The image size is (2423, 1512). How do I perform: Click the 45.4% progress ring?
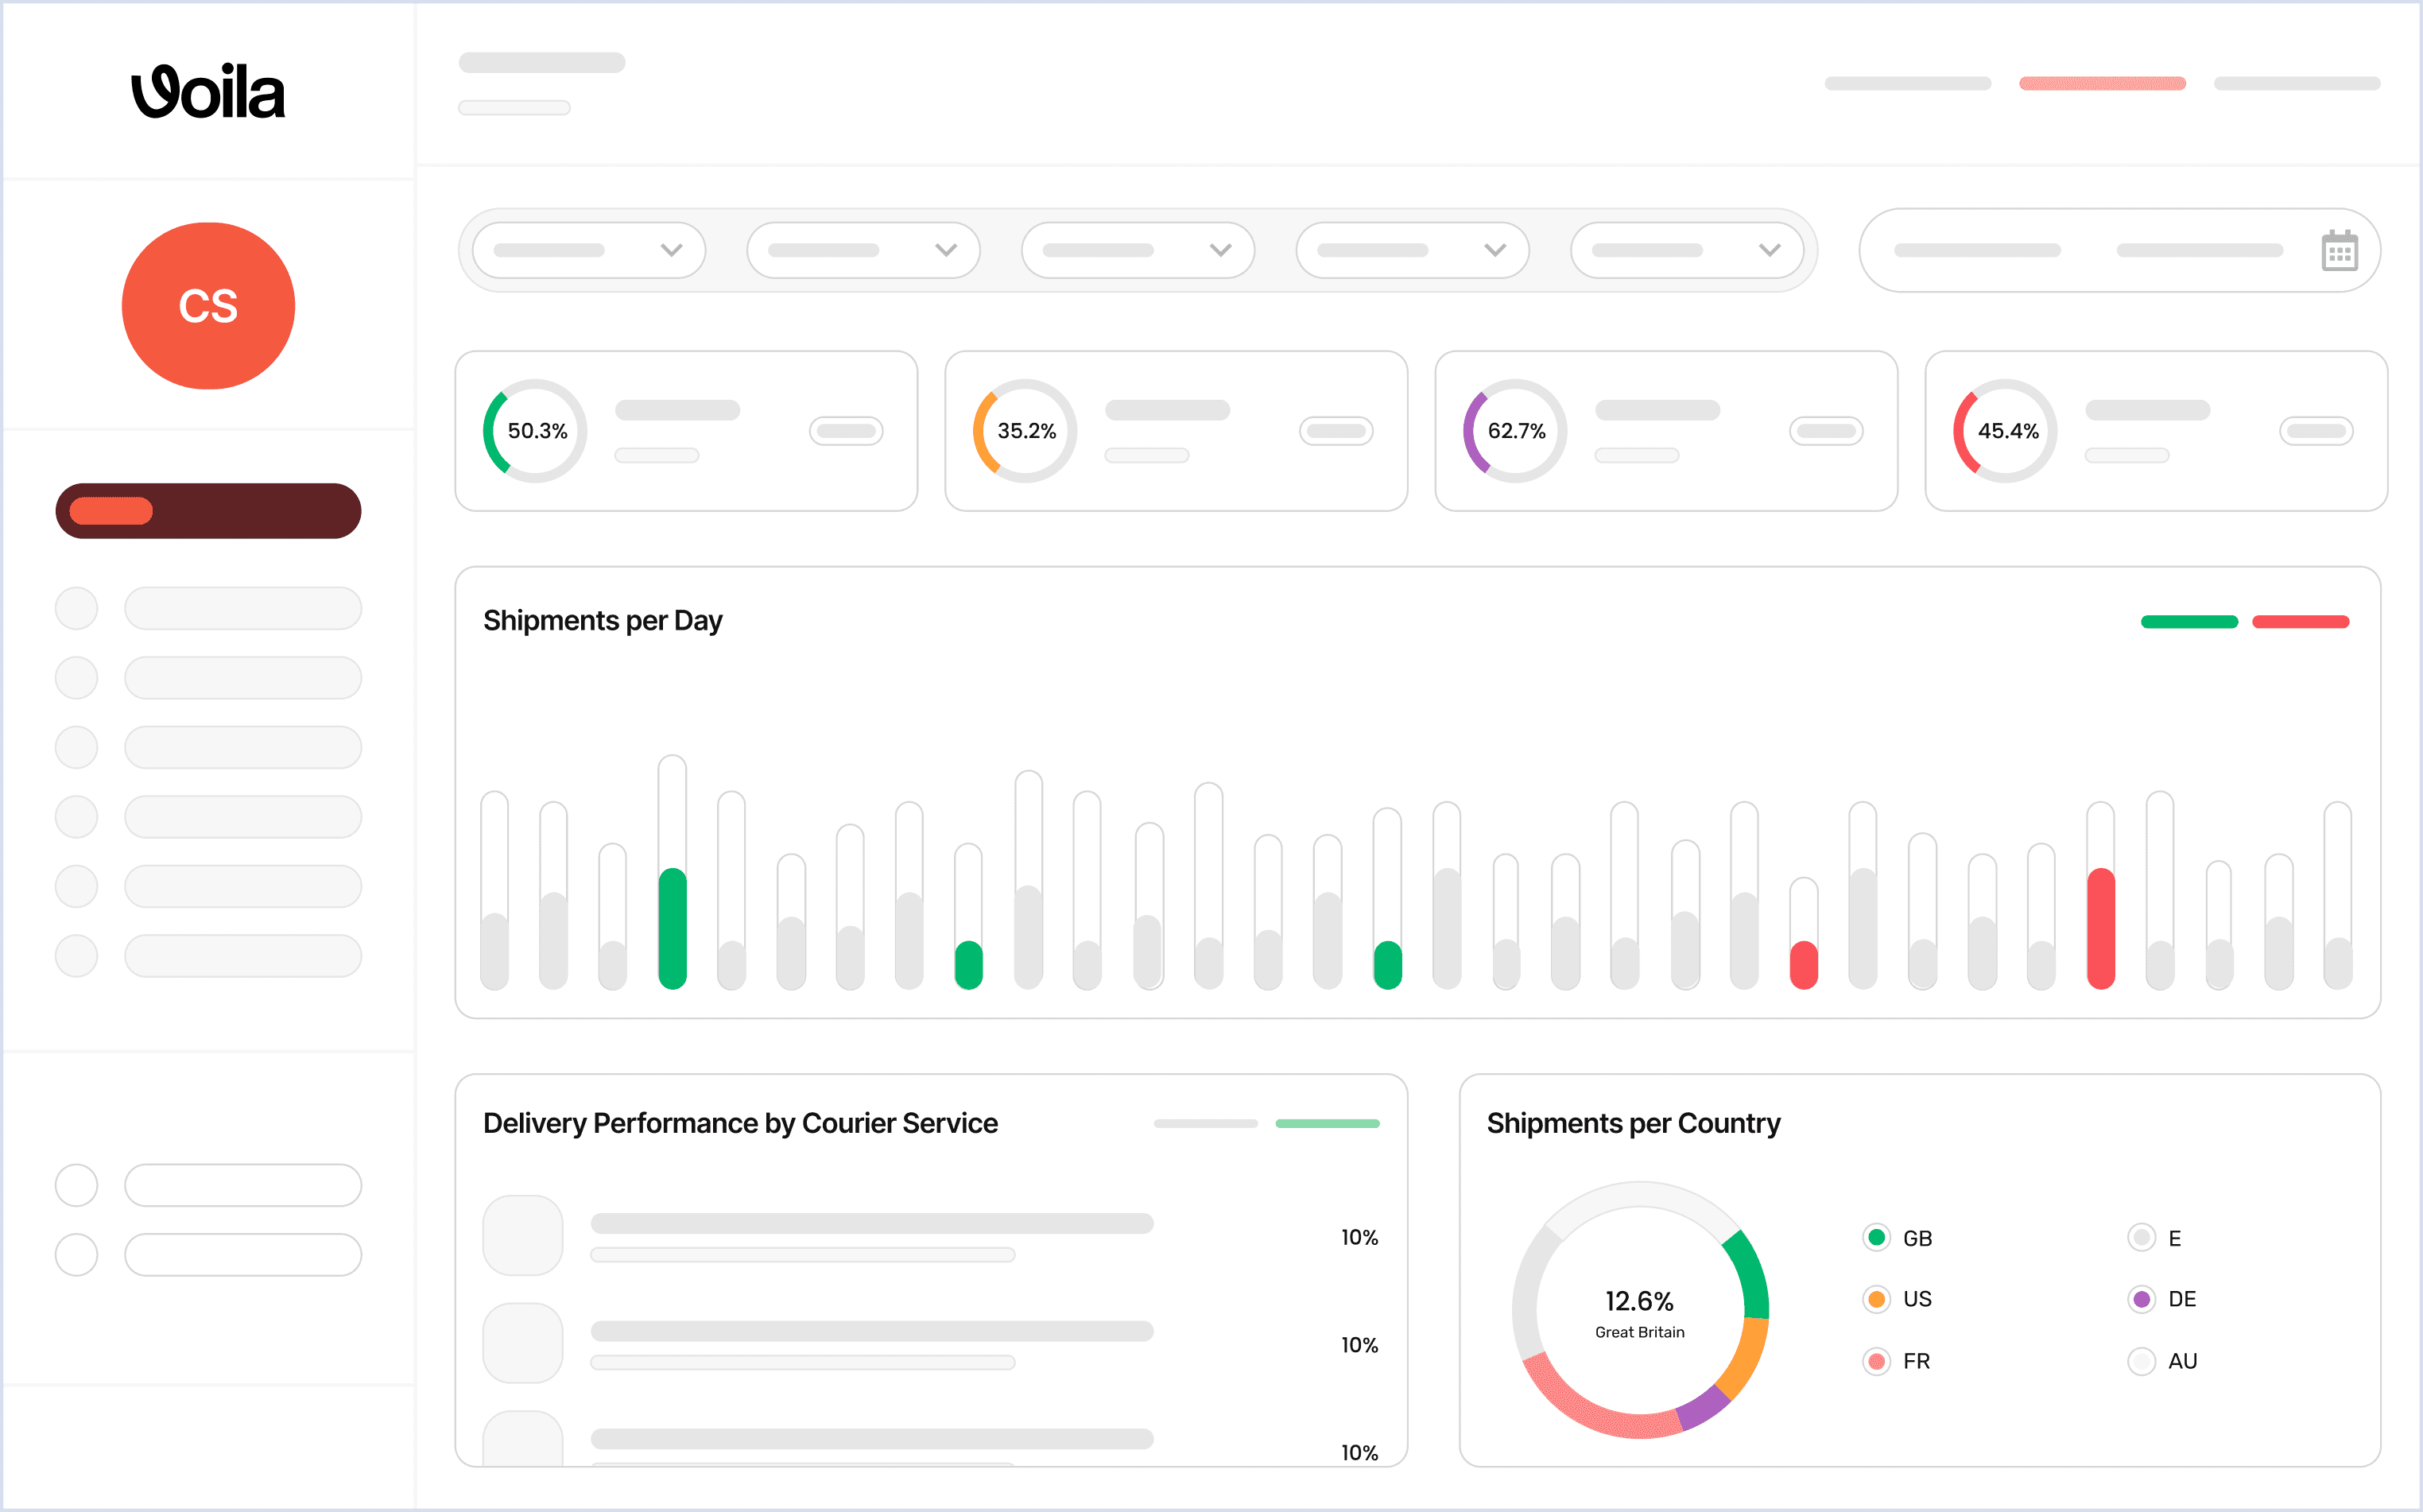point(2005,431)
